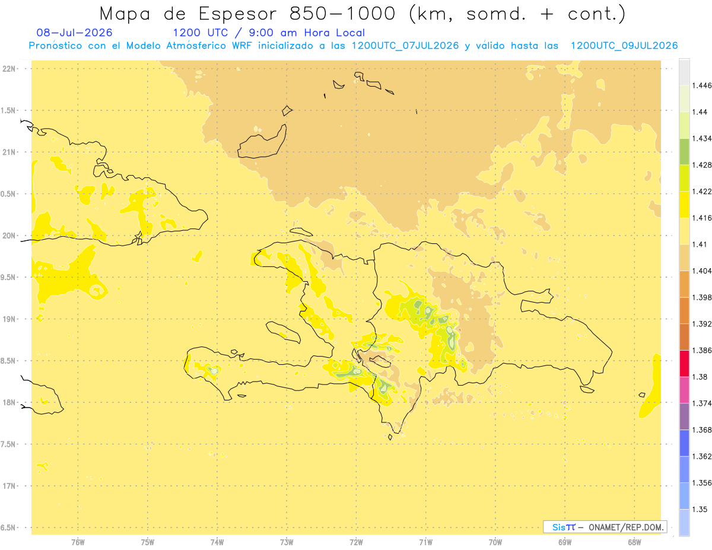The image size is (712, 550).
Task: Pick the tan legend swatch between 1.404 and 1.41
Action: (684, 257)
